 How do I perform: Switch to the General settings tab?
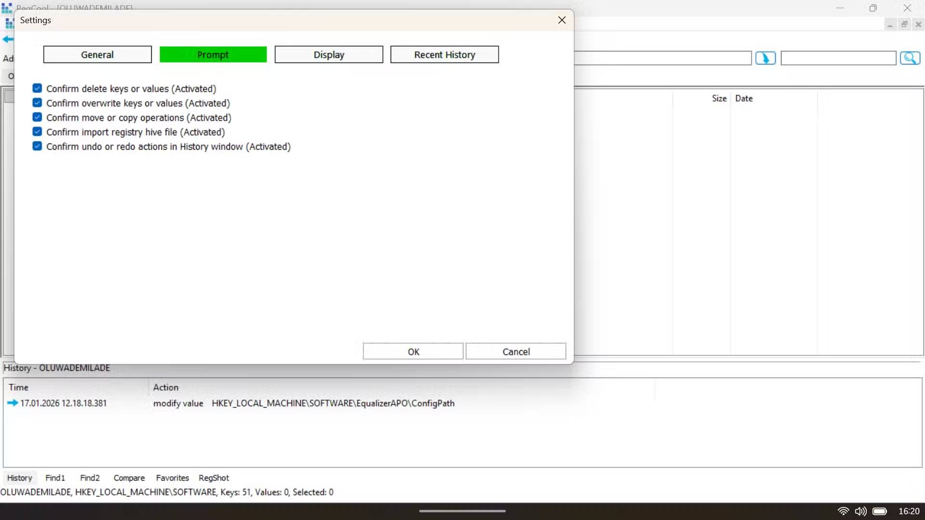tap(97, 54)
